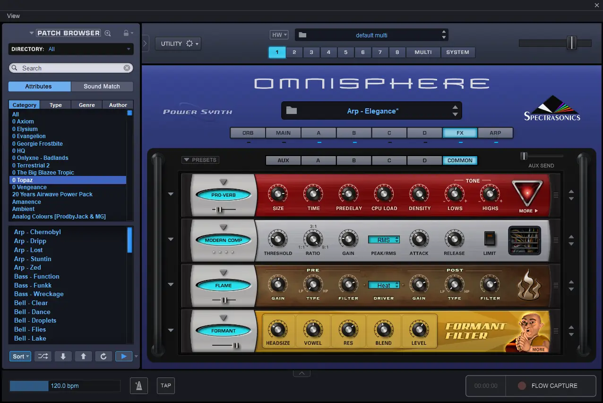Select part number 1 button
This screenshot has height=403, width=603.
[277, 52]
